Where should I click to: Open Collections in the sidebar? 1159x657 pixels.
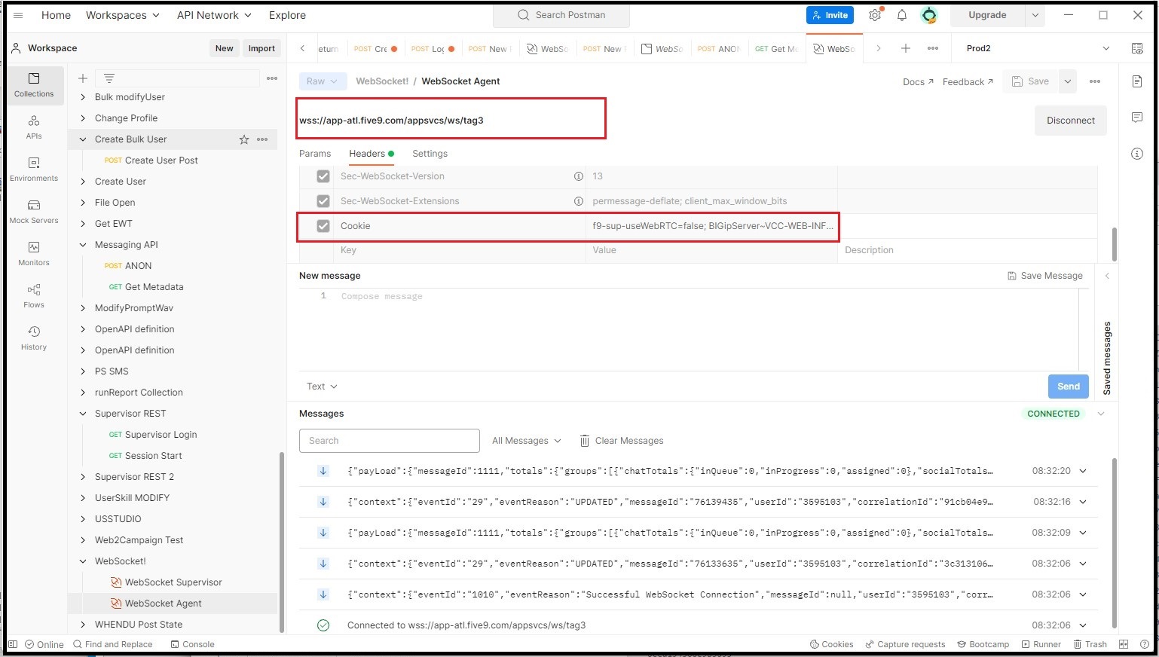[34, 84]
